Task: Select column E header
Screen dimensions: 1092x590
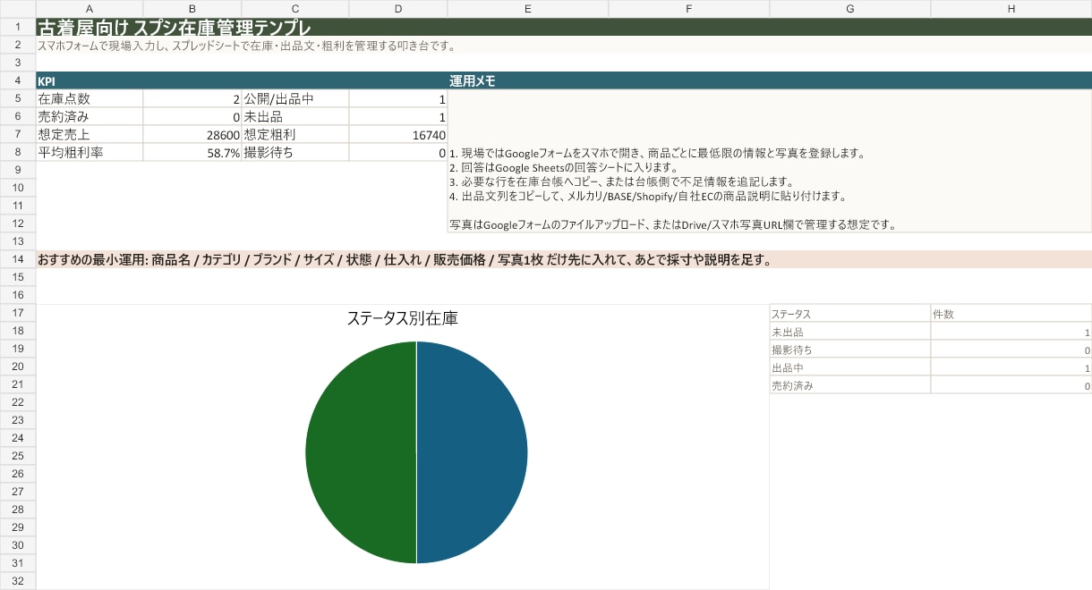Action: pyautogui.click(x=528, y=9)
